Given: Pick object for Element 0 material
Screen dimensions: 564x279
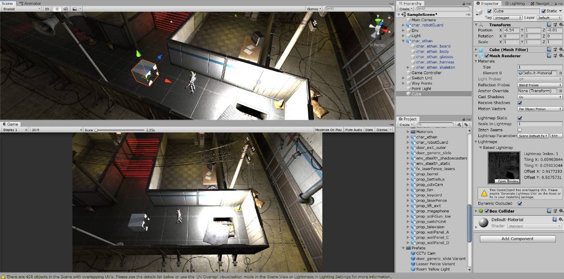Looking at the screenshot, I should (560, 73).
